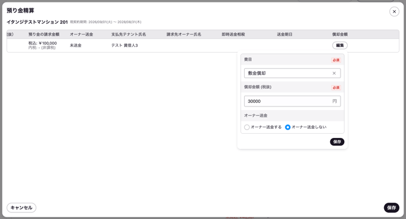Click the 必須 badge next to 費目
The image size is (406, 219).
[336, 60]
